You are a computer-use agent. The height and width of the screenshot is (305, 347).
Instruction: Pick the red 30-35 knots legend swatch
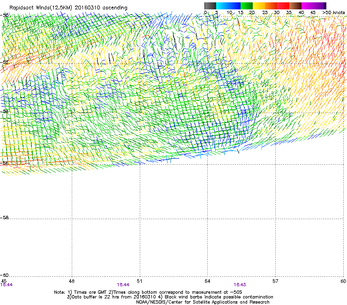tap(283, 6)
